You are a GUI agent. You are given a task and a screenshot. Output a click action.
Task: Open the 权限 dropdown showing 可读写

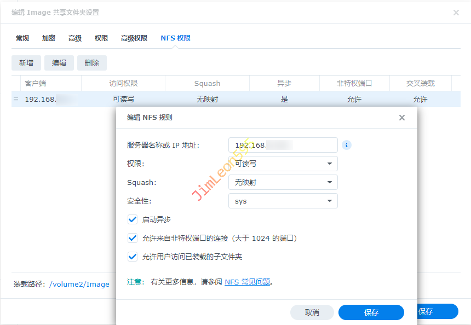[283, 164]
